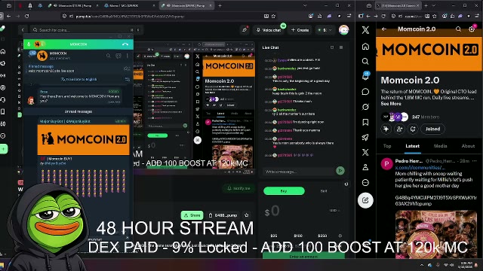The height and width of the screenshot is (271, 483).
Task: Collapse the pump.fun sidebar arrow
Action: point(23,30)
